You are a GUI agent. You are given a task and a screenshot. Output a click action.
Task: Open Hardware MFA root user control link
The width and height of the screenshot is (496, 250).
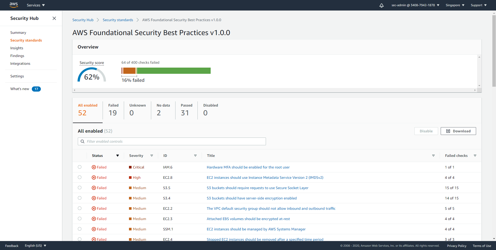coord(248,167)
